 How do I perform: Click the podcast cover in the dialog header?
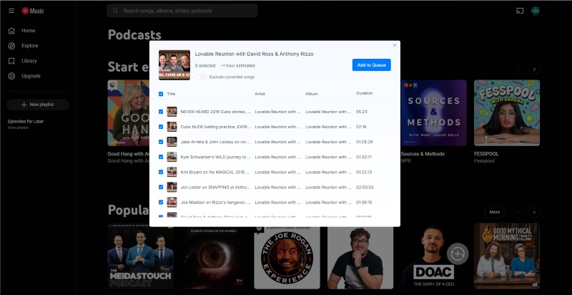coord(174,65)
